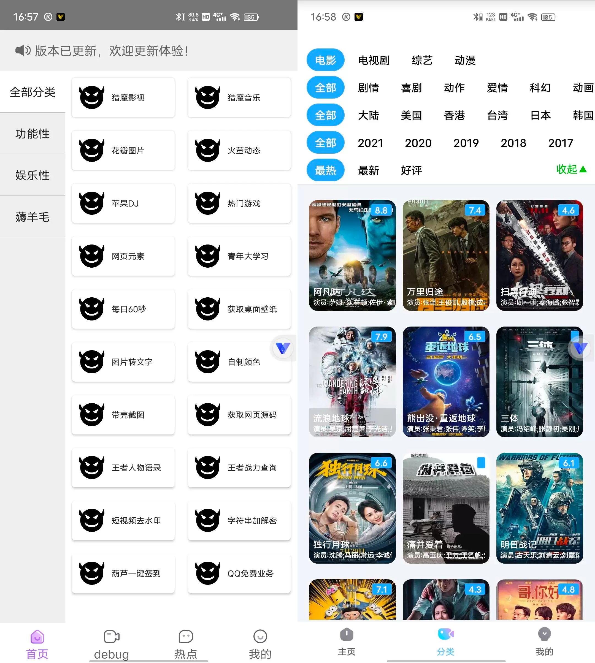Click 好评 sort option link

pyautogui.click(x=410, y=169)
